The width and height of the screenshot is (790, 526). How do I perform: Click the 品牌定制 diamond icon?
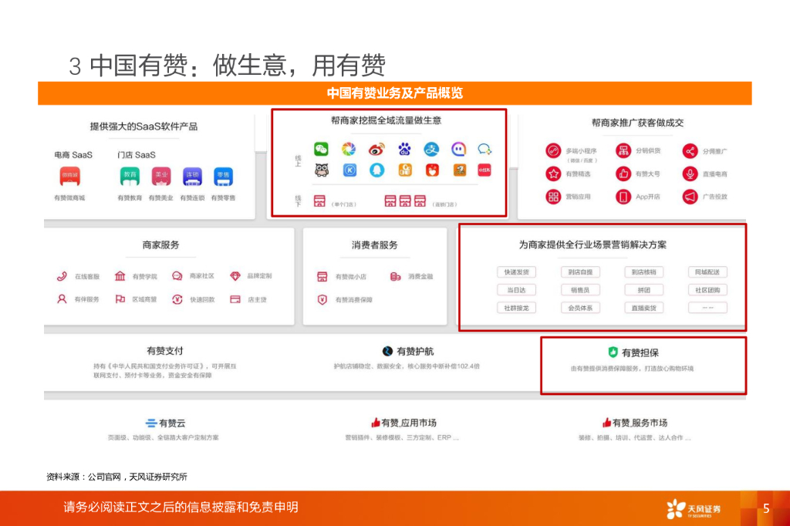coord(235,275)
